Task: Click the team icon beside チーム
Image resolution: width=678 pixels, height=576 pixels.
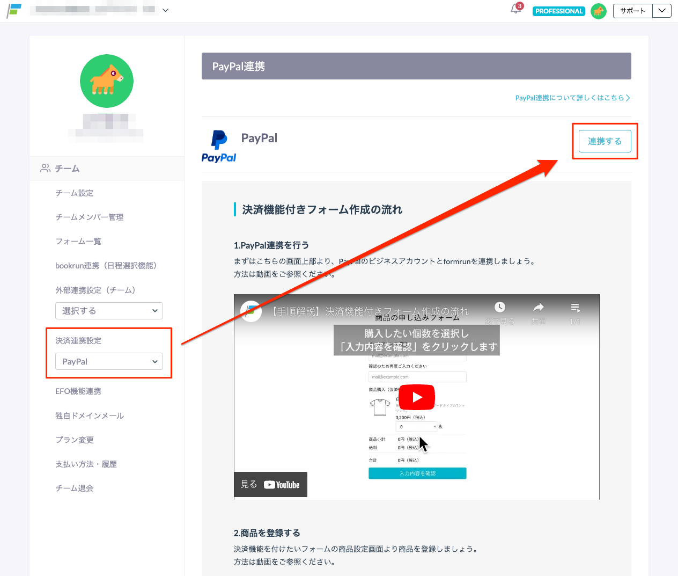Action: (45, 168)
